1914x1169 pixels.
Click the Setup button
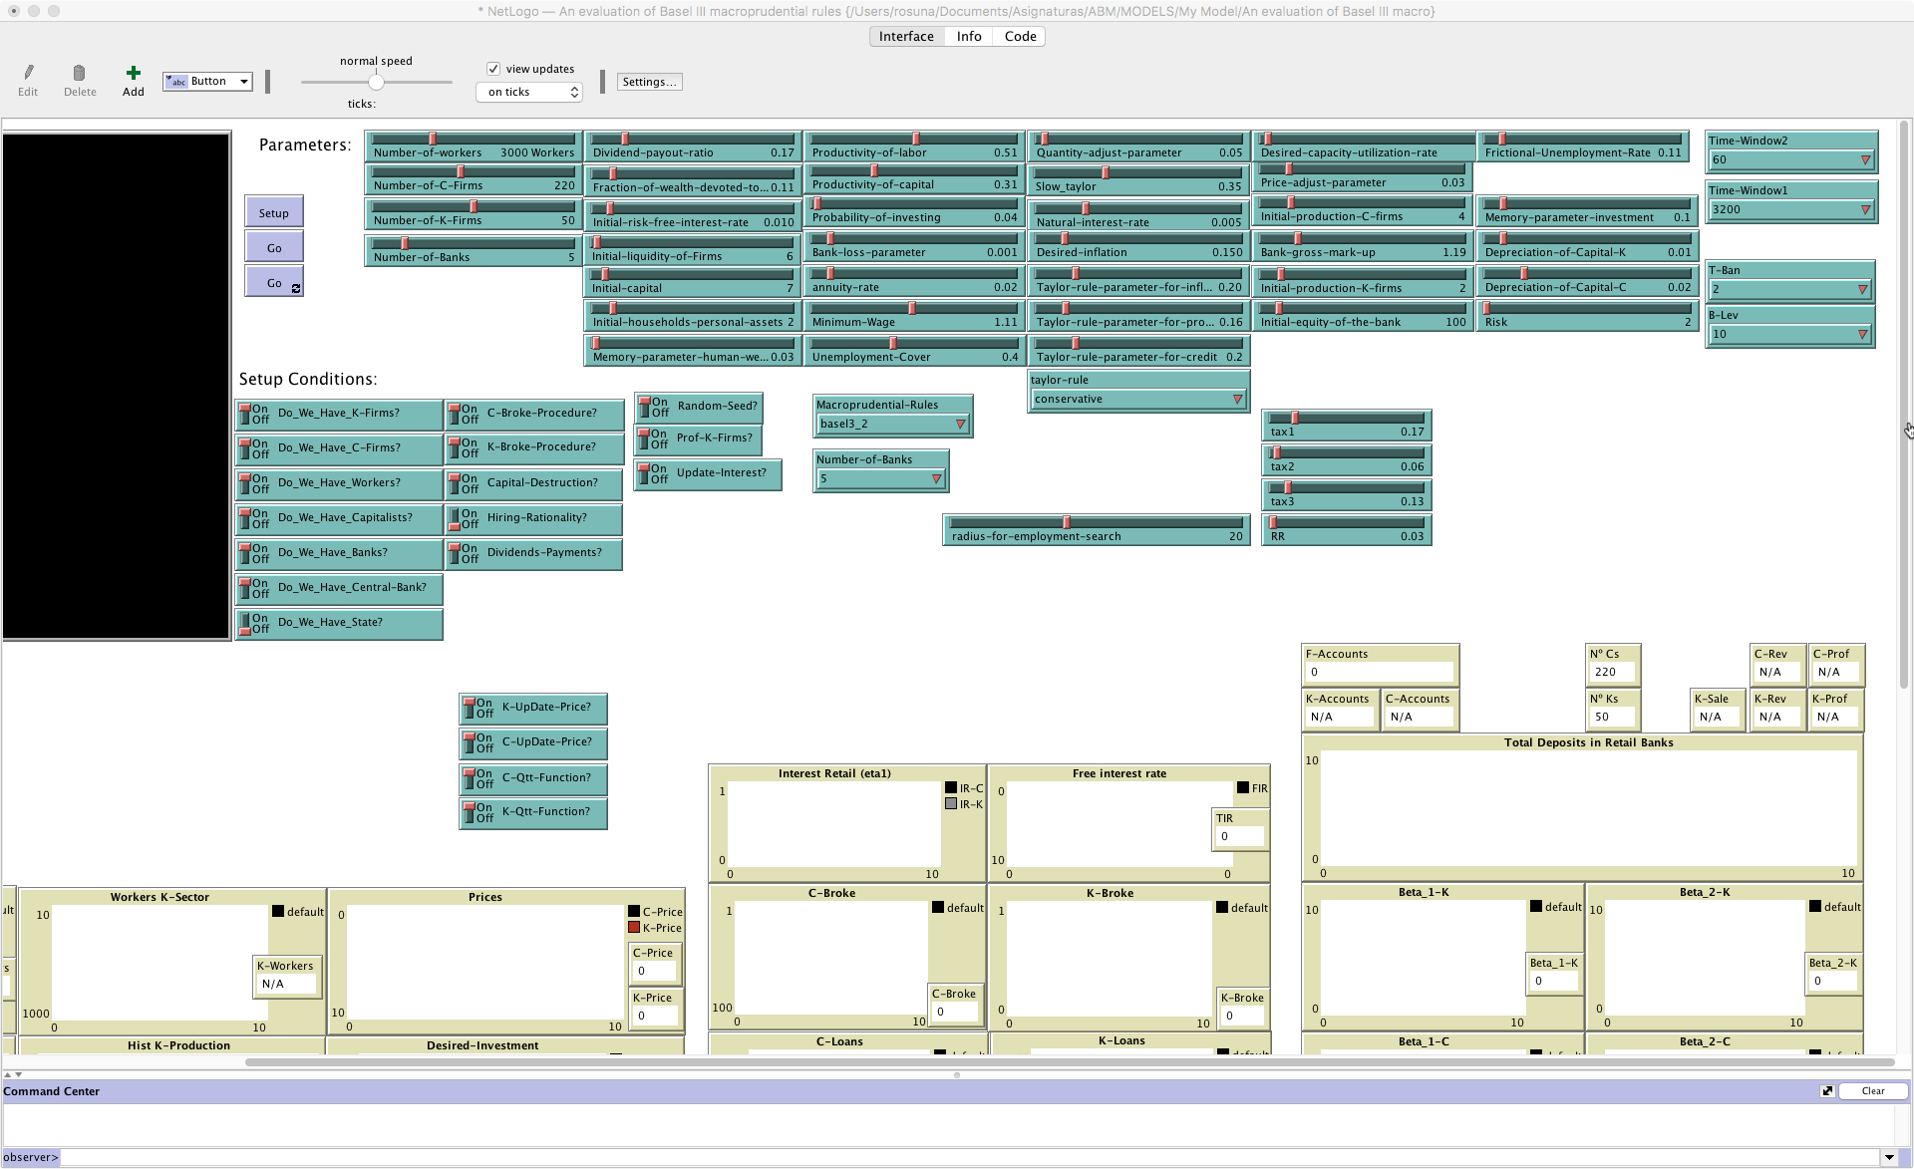coord(274,212)
